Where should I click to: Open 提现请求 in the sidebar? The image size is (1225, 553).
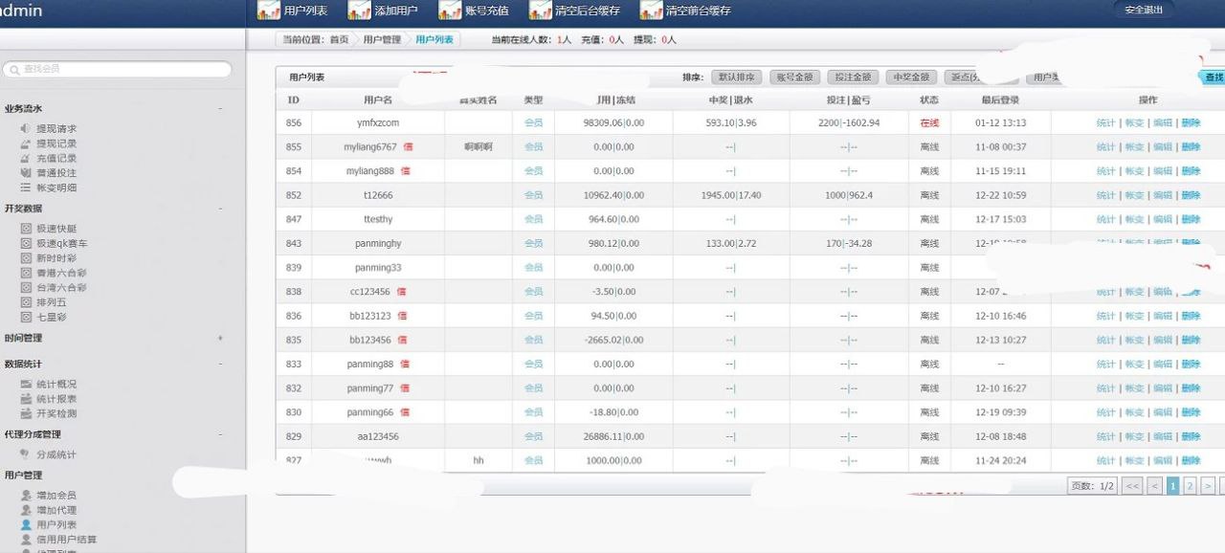click(56, 129)
